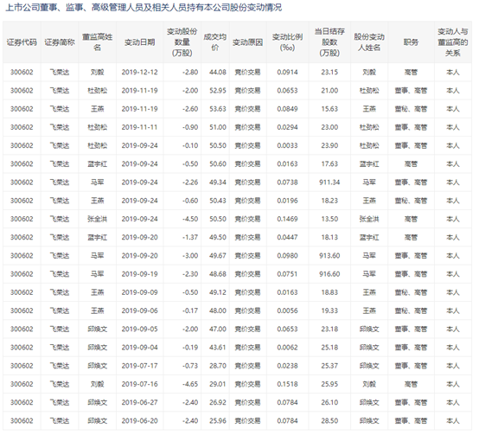Click the holdings value 23.90

coord(329,145)
